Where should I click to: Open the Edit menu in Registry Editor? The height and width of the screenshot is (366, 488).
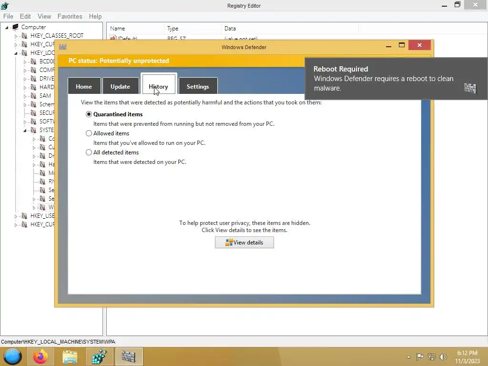(25, 17)
